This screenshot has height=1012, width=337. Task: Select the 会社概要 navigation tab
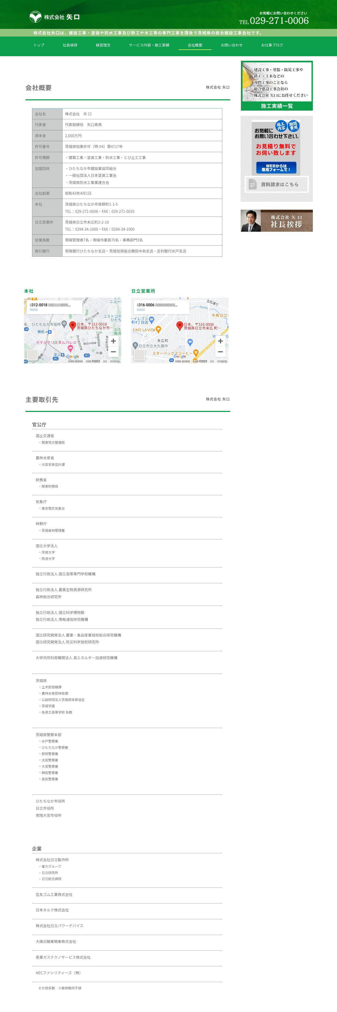[195, 45]
